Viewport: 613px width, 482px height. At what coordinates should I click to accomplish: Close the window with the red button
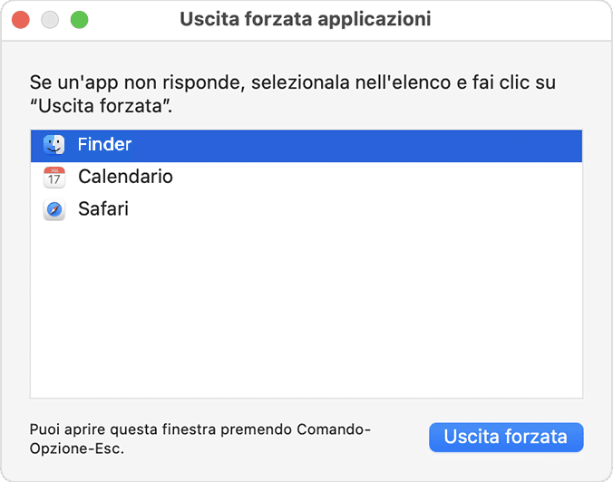(21, 19)
